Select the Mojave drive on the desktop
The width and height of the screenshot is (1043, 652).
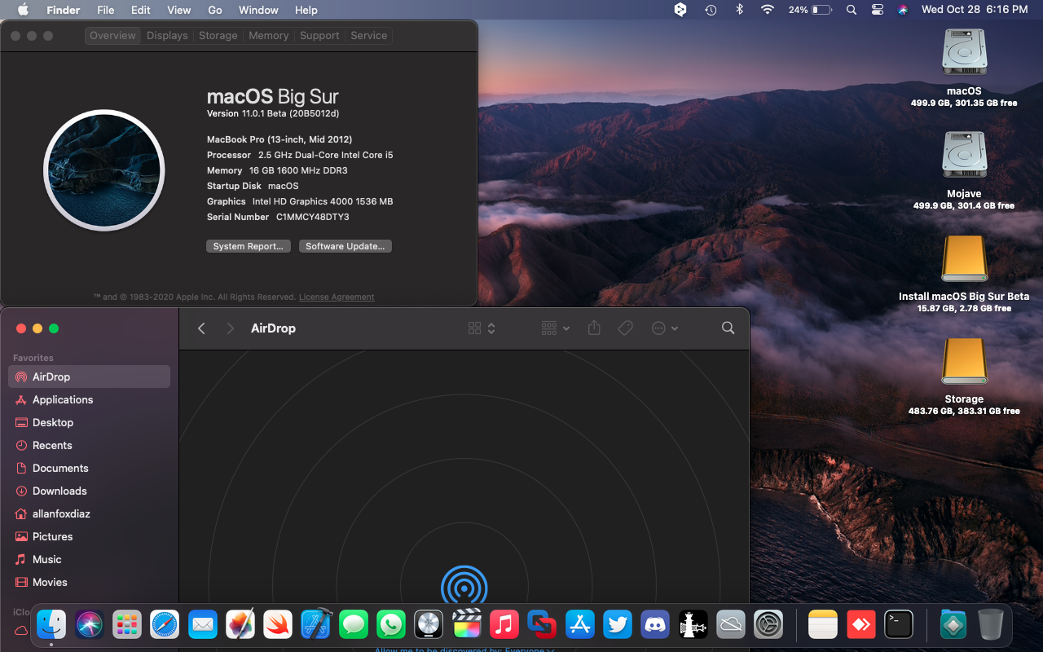click(964, 155)
